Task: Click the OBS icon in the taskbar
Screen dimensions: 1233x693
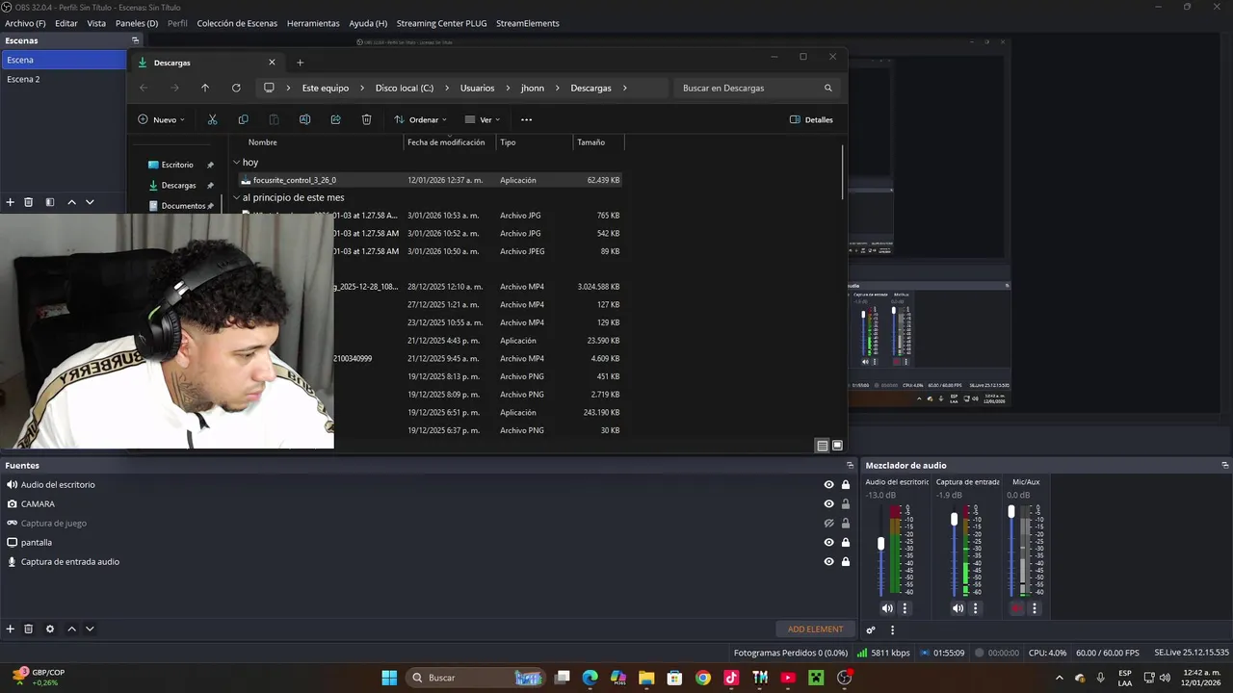Action: pos(845,678)
